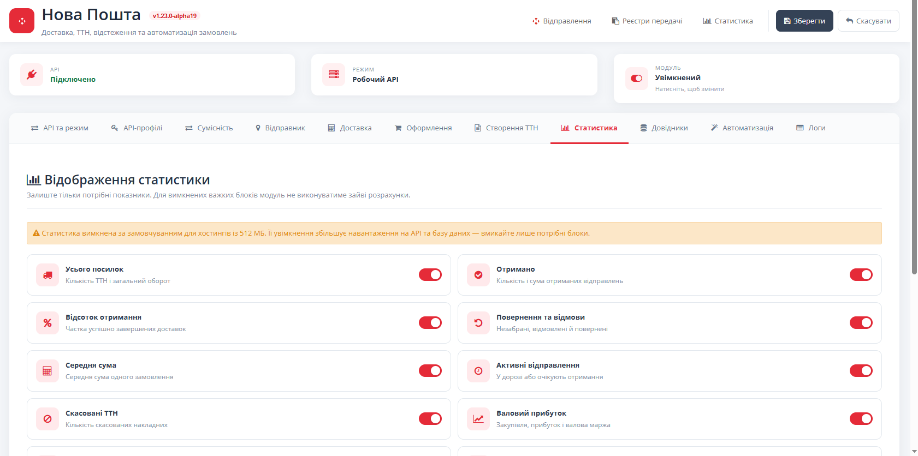The image size is (918, 456).
Task: Open the API та режим tab
Action: [x=60, y=128]
